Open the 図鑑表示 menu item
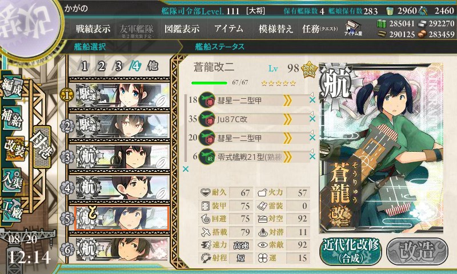 (182, 29)
